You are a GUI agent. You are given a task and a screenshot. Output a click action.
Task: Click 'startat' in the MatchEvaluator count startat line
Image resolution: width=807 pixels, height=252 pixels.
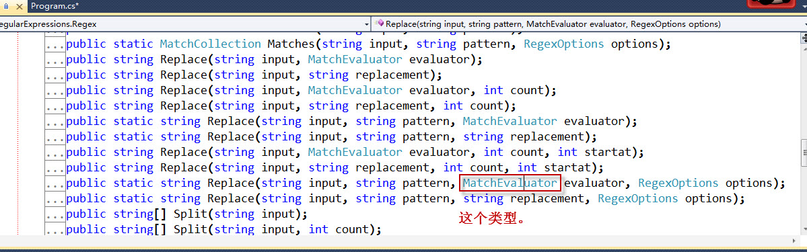(608, 153)
